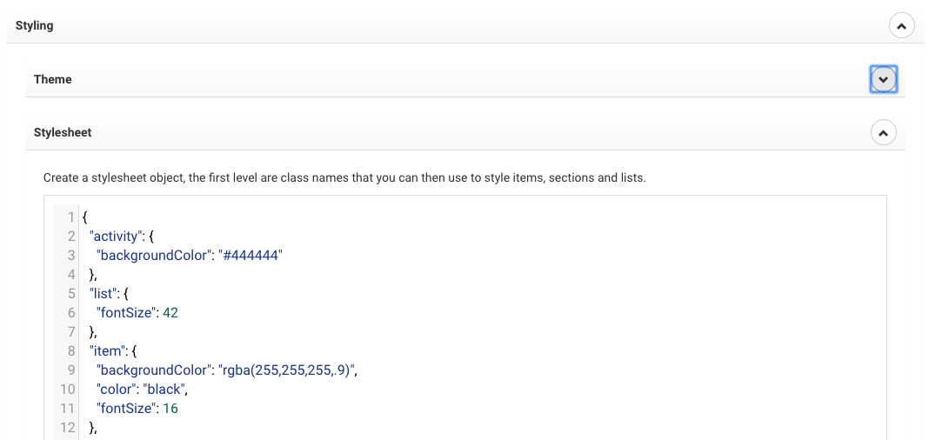Click the rgba(255,255,255,.9) value
Screen dimensions: 929x440
coord(288,370)
